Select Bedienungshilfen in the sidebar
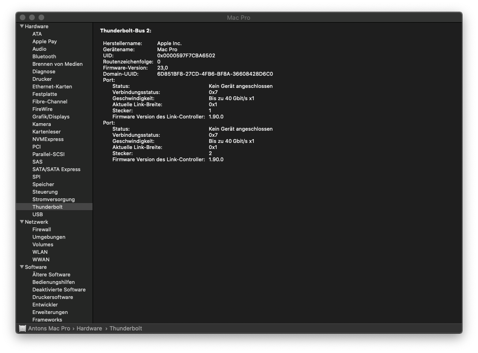Screen dimensions: 478x353 [x=54, y=282]
